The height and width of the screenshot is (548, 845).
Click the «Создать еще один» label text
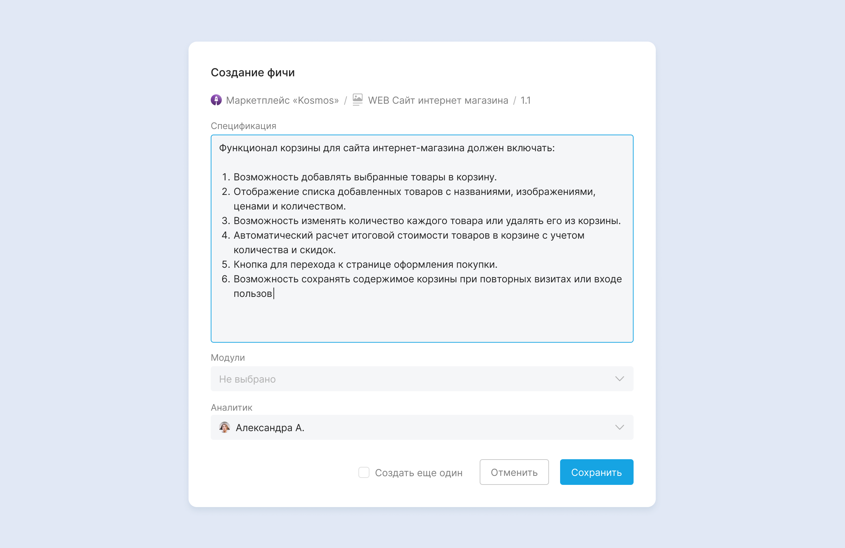(x=419, y=473)
